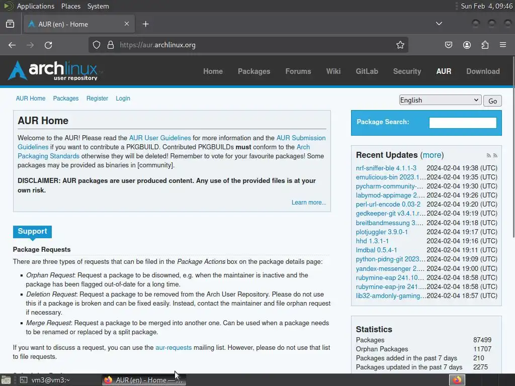Click the AUR Home sub-navigation link

31,99
